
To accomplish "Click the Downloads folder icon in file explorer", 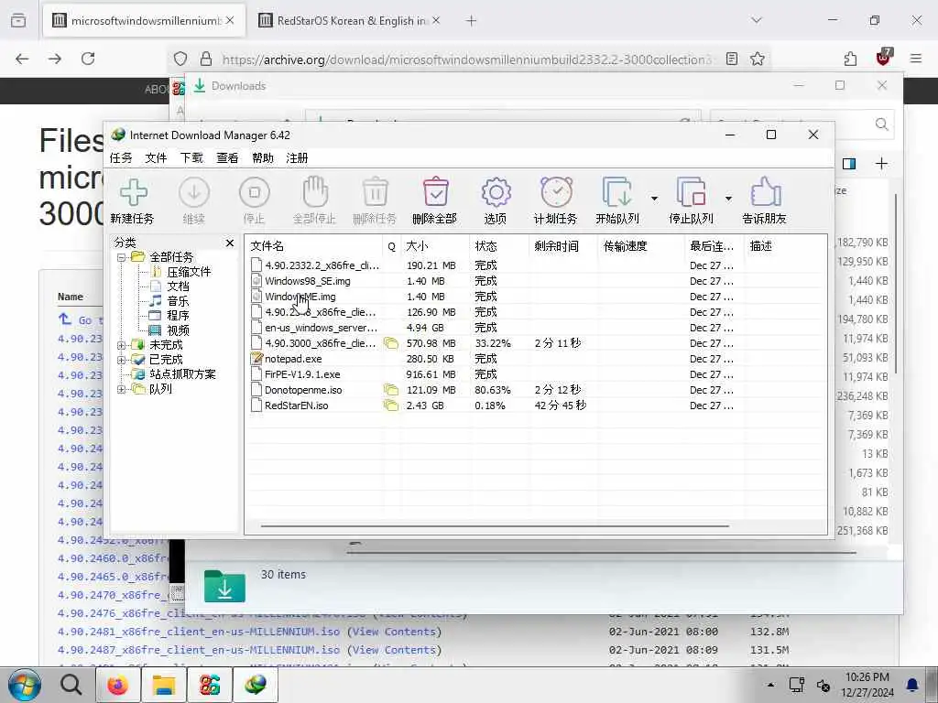I will [x=224, y=586].
